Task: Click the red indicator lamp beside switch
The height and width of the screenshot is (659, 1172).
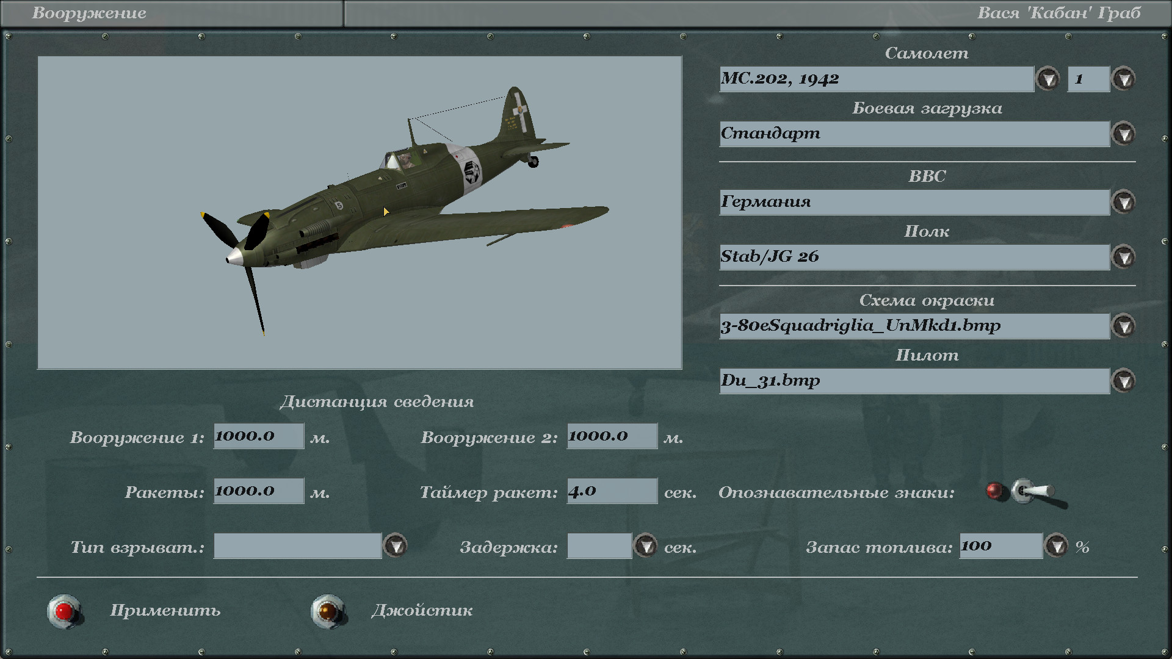Action: tap(995, 491)
